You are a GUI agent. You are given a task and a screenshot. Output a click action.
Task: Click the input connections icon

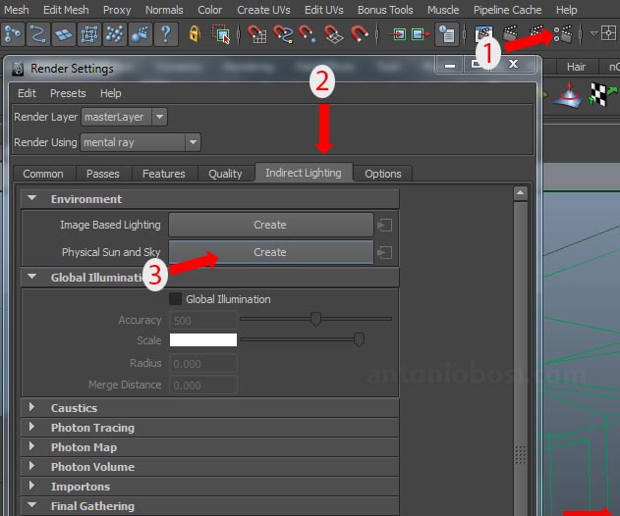(x=398, y=34)
